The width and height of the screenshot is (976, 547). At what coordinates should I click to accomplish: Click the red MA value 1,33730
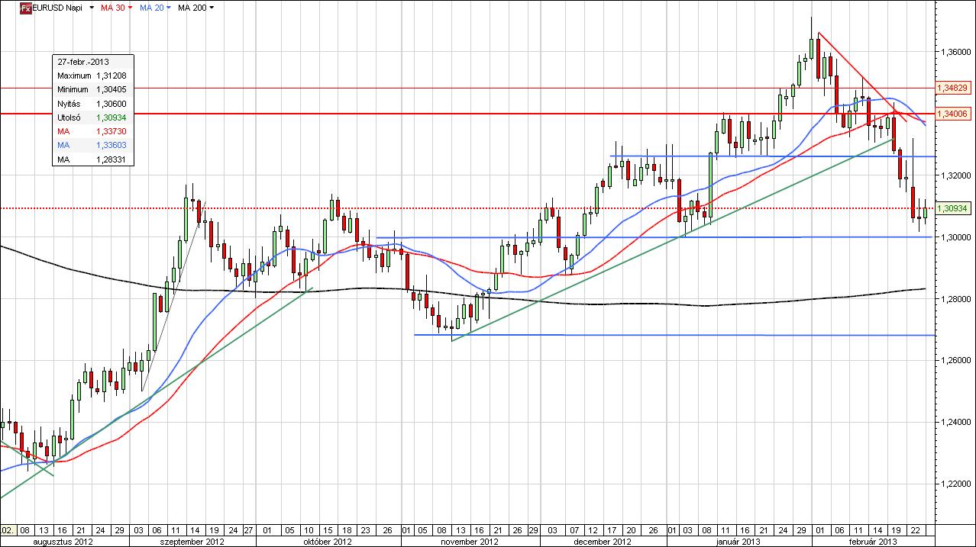pyautogui.click(x=111, y=131)
